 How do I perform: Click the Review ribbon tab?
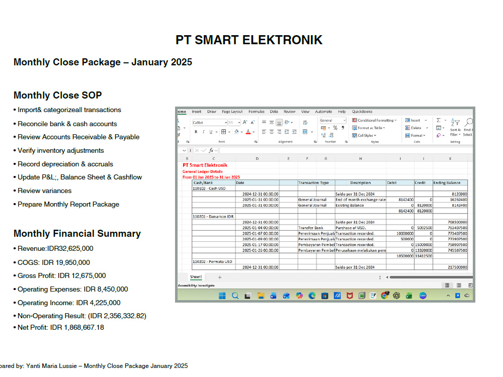coord(289,112)
